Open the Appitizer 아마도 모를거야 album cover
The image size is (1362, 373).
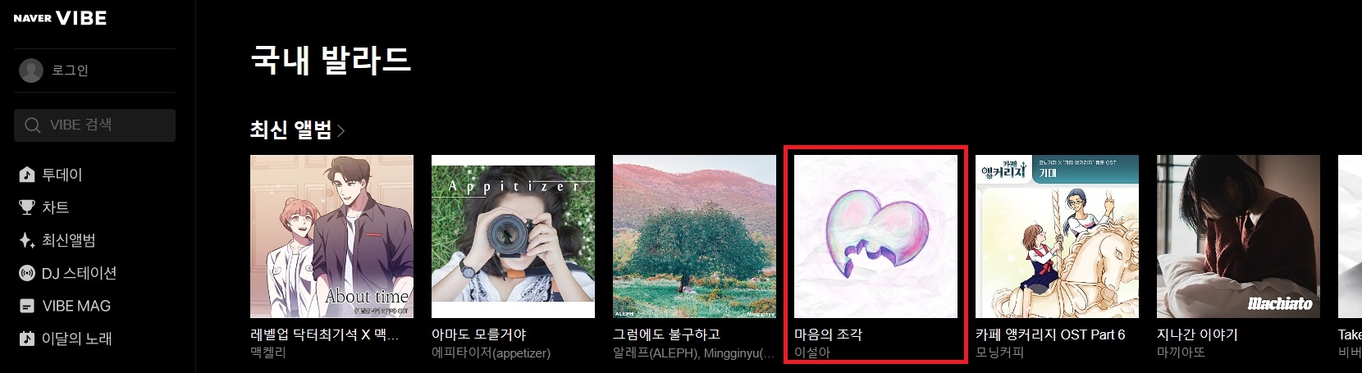pyautogui.click(x=513, y=236)
